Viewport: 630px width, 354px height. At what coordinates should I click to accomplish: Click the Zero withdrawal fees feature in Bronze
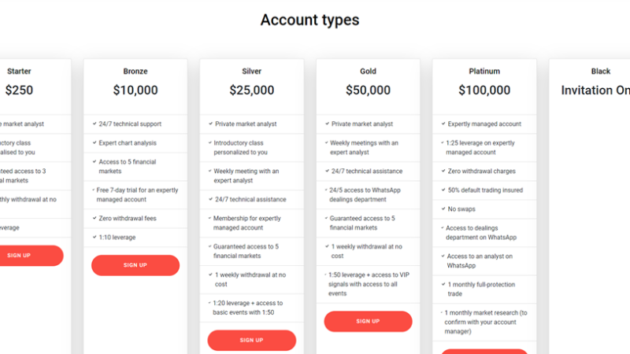click(x=129, y=219)
